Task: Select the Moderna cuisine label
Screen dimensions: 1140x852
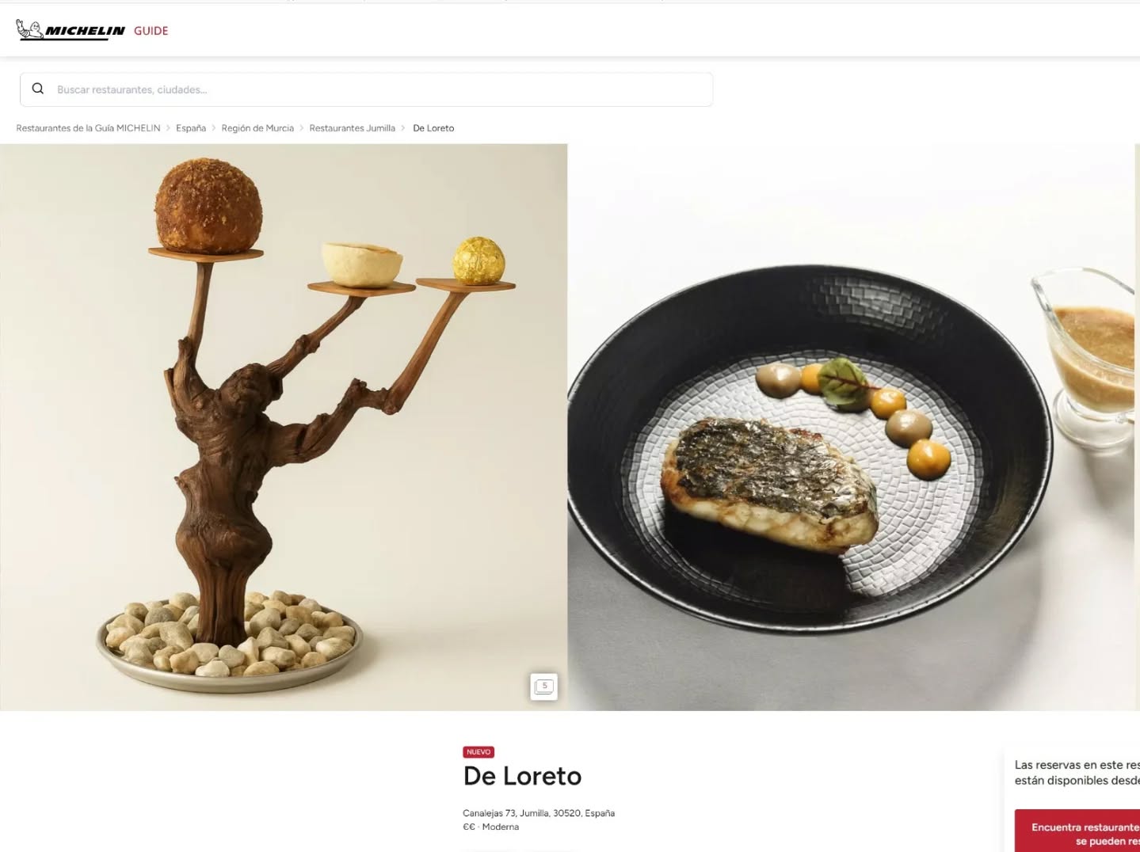Action: pos(501,827)
